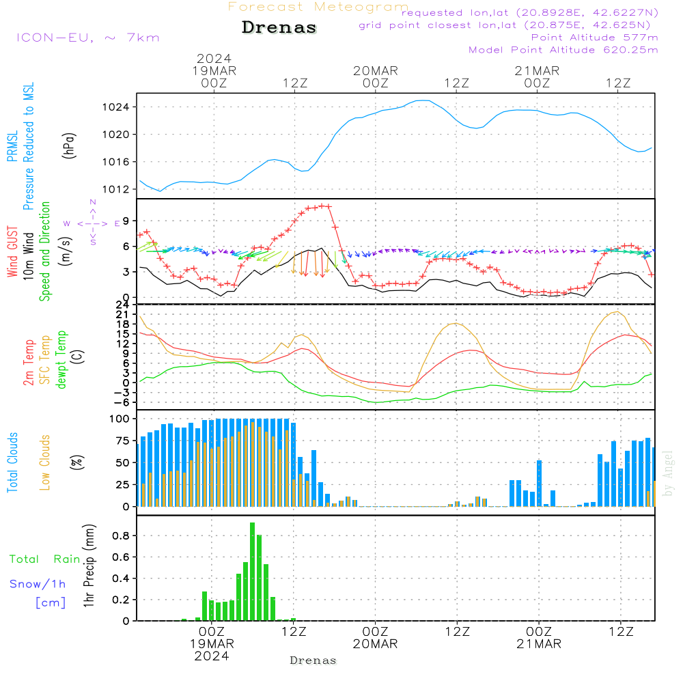This screenshot has width=683, height=683.
Task: Click the 21MAR 00Z label on bottom axis
Action: point(538,638)
